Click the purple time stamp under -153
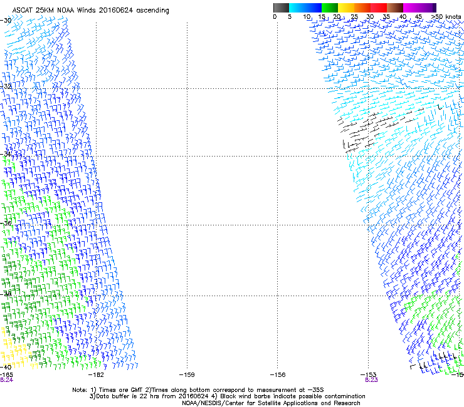This screenshot has width=464, height=407. [x=371, y=380]
